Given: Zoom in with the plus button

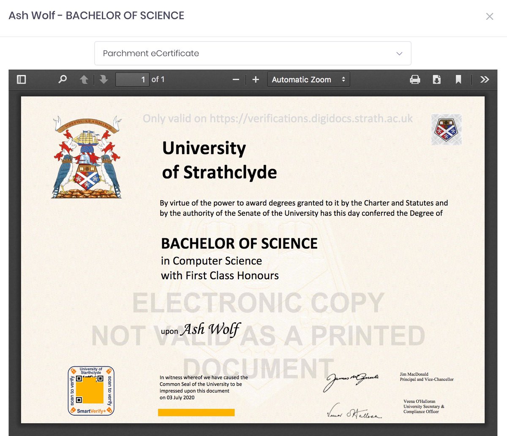Looking at the screenshot, I should (256, 79).
